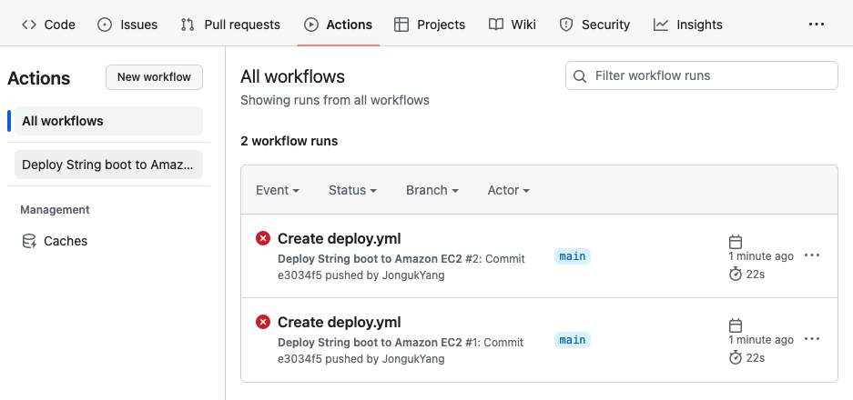
Task: Focus the Filter workflow runs field
Action: (x=701, y=75)
